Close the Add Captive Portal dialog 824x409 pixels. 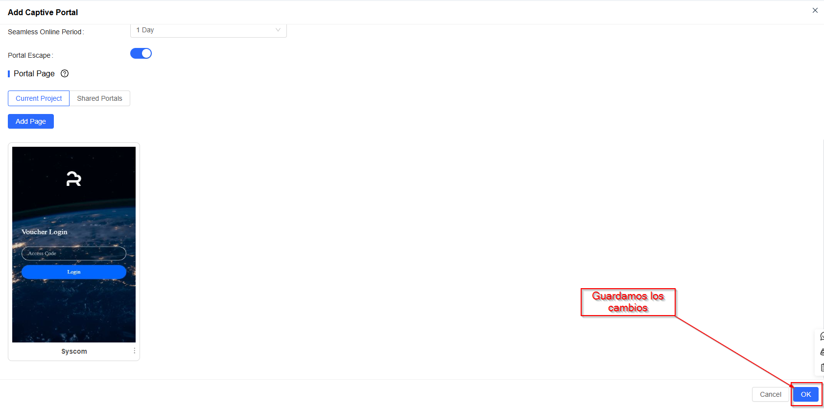(815, 10)
